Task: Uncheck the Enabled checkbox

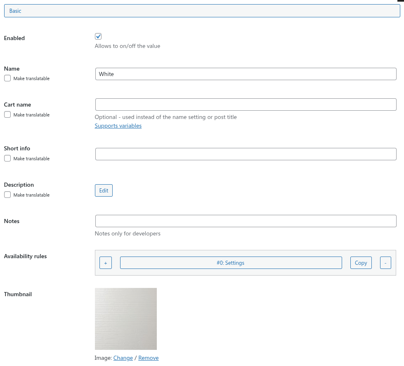Action: pyautogui.click(x=98, y=36)
